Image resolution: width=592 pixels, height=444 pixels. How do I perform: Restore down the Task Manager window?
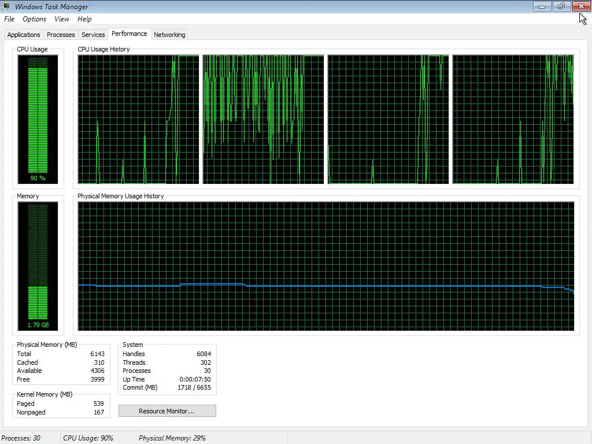point(561,6)
